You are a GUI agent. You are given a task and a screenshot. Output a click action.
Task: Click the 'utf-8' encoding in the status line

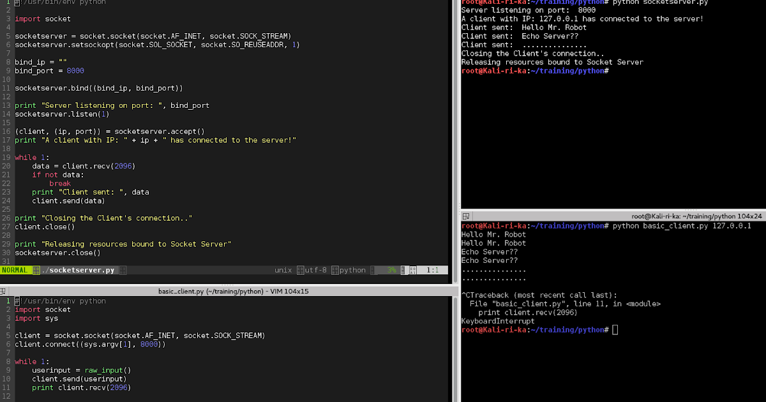pos(315,271)
